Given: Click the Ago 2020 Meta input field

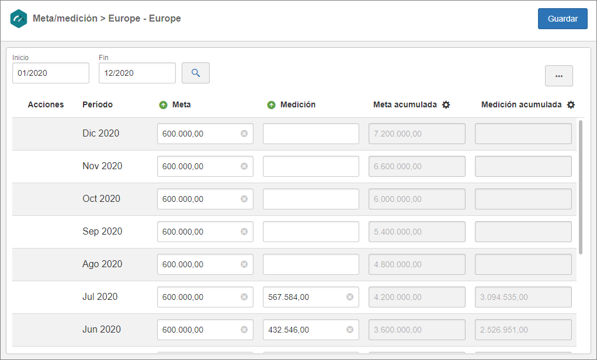Looking at the screenshot, I should [x=205, y=264].
